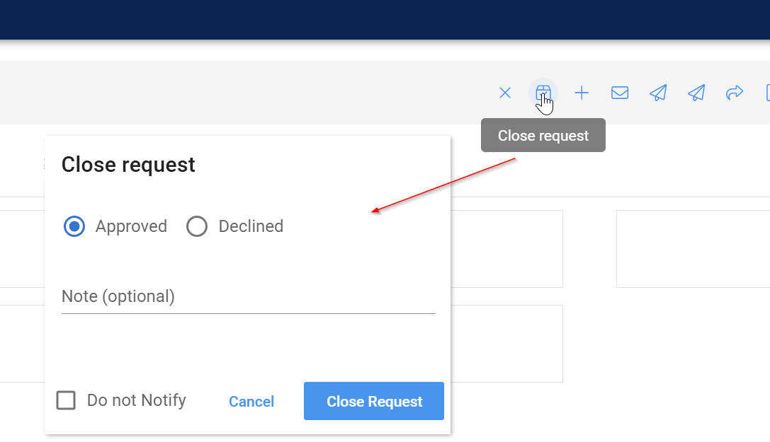Screen dimensions: 770x442
Task: Click the partially visible icon after forward arrow
Action: (766, 93)
